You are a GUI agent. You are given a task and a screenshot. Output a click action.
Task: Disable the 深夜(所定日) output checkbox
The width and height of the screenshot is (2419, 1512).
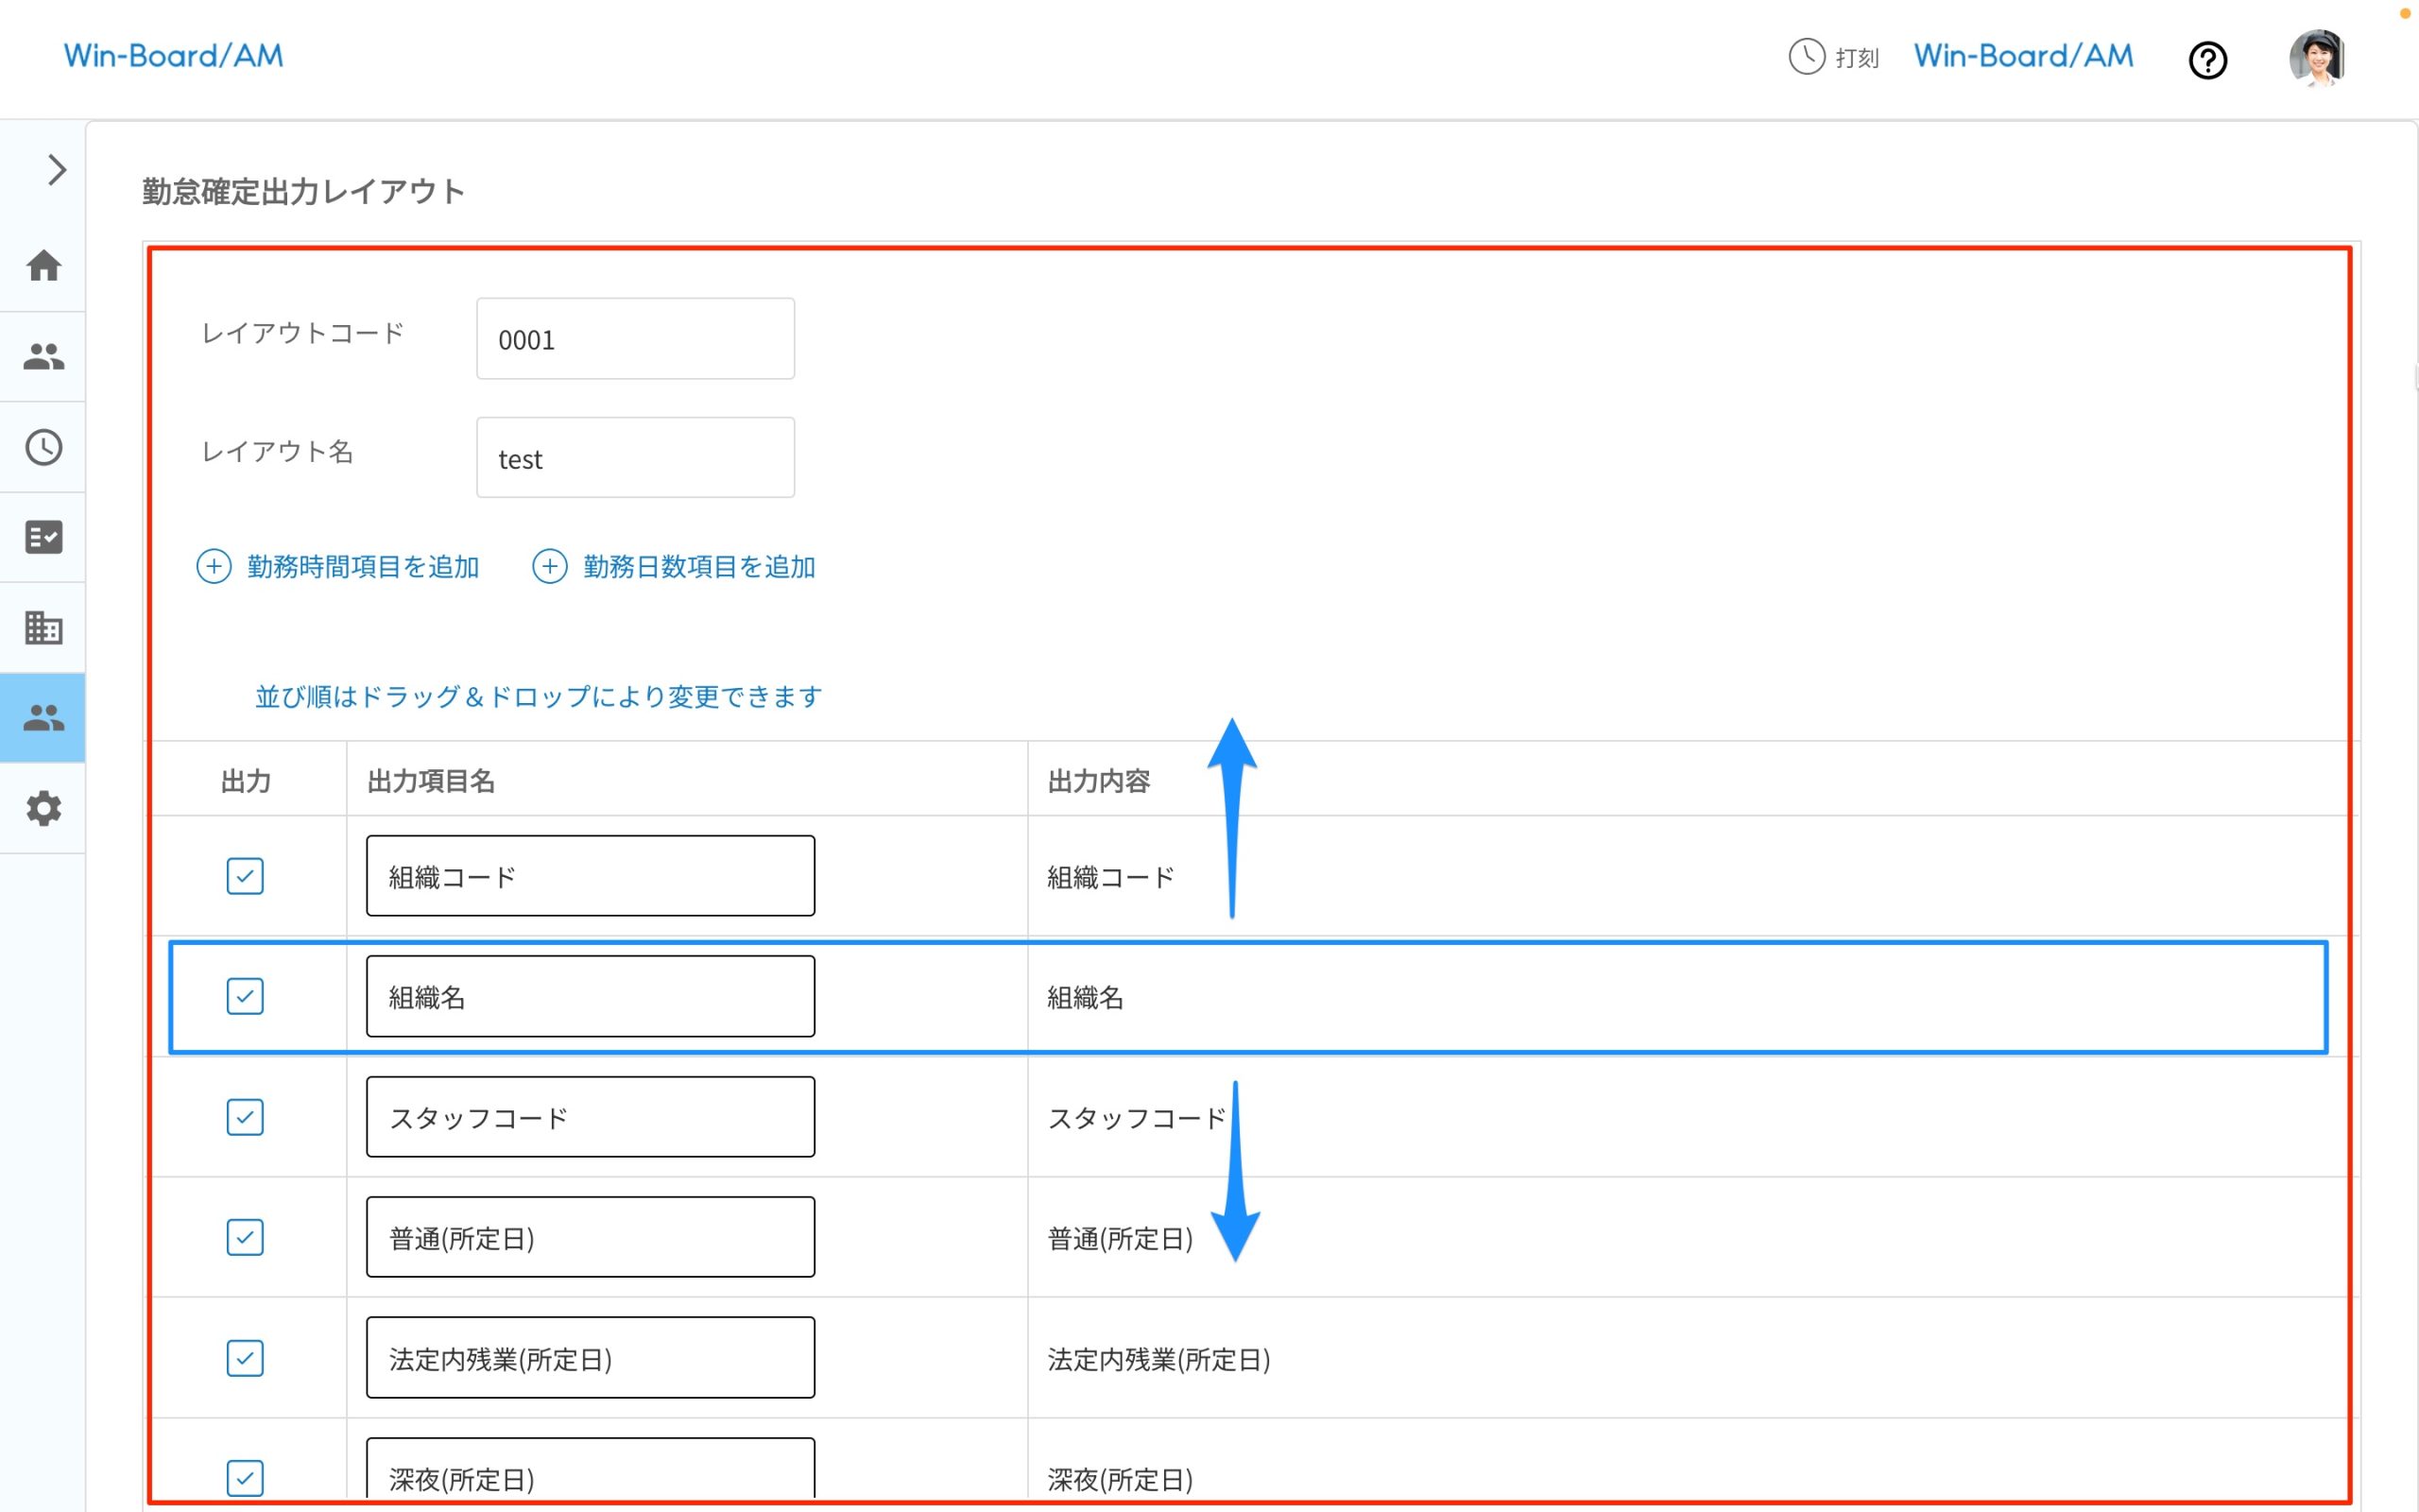(x=245, y=1478)
